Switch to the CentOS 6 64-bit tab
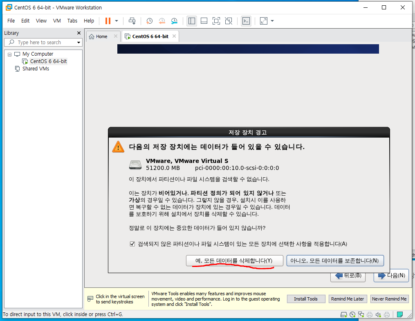The image size is (415, 321). [150, 36]
